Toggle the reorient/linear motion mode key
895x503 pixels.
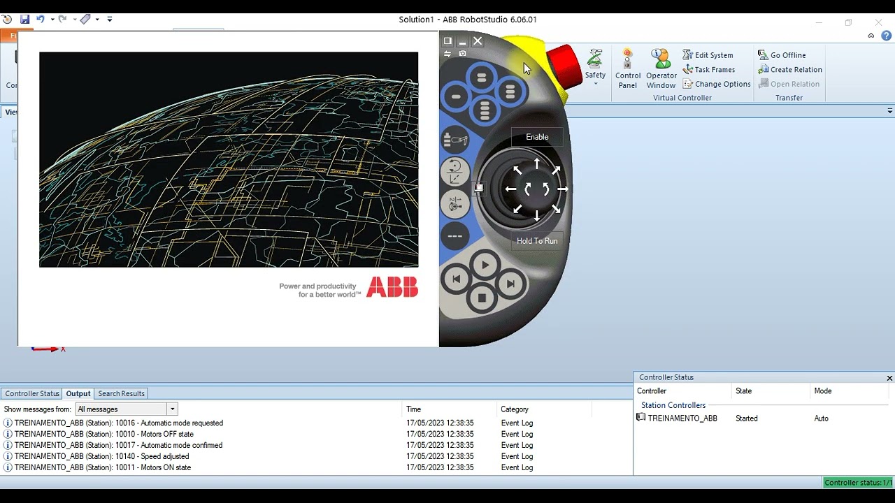(x=454, y=172)
